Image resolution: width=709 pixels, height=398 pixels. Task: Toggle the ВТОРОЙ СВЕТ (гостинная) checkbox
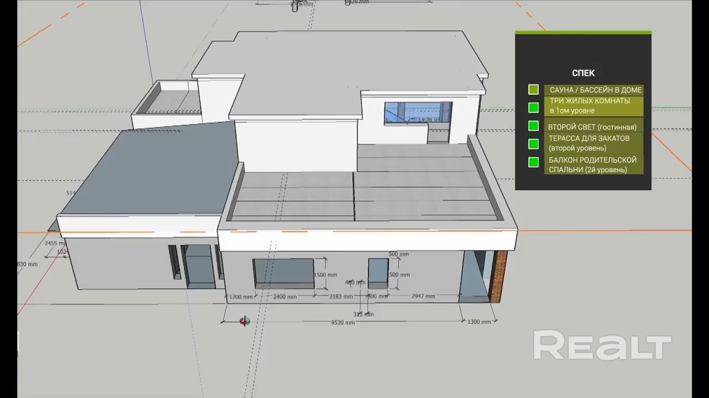pos(533,126)
